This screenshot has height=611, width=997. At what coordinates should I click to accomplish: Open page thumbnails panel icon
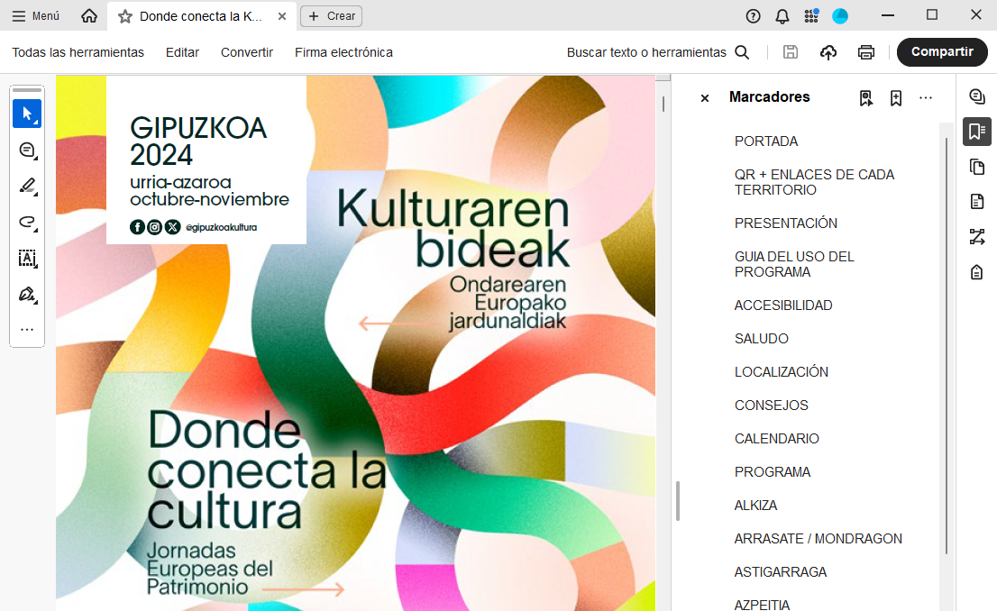pyautogui.click(x=977, y=167)
